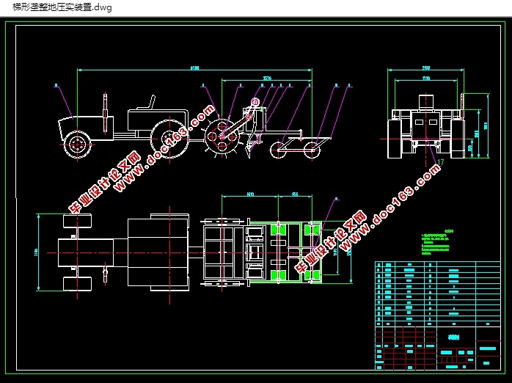Click the 955 dimension in the top view
512x383 pixels.
tap(295, 194)
